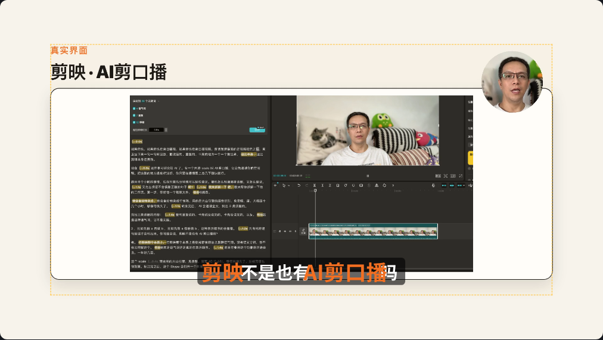The image size is (603, 340).
Task: Click the heading 剪映·AI剪口播
Action: (x=108, y=72)
